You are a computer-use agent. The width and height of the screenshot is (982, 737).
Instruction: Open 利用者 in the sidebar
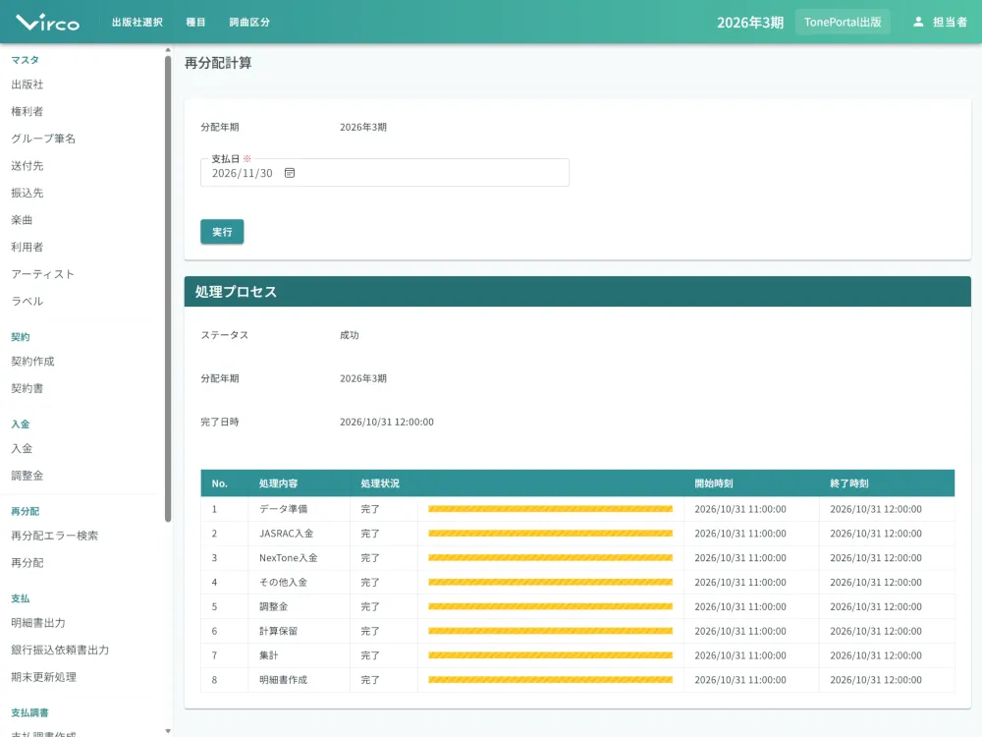pyautogui.click(x=27, y=247)
